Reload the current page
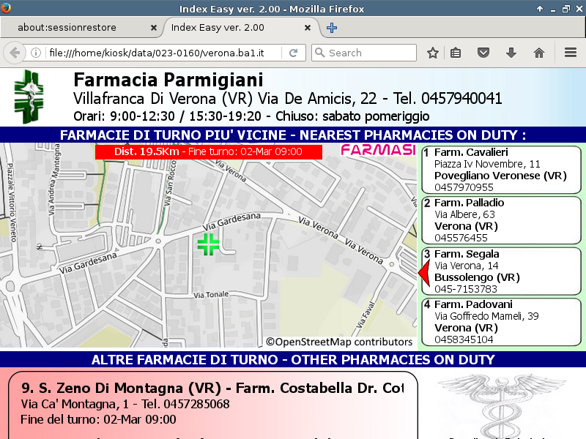The height and width of the screenshot is (439, 586). 293,53
